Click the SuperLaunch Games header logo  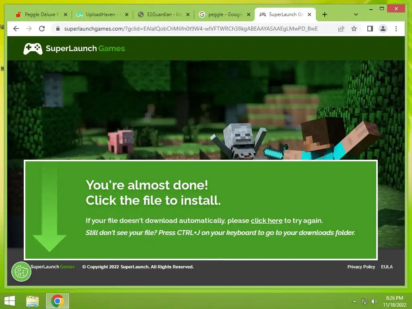click(74, 49)
